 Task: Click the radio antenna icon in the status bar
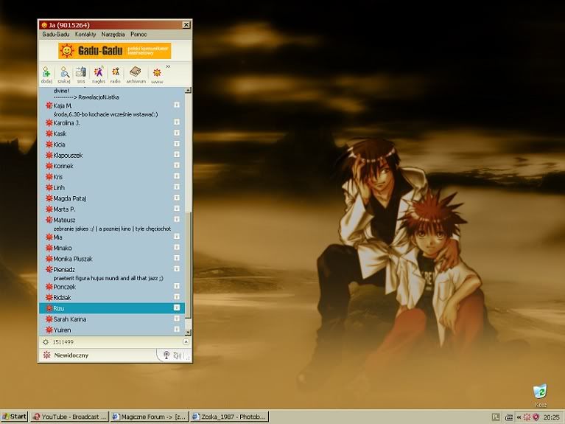coord(166,355)
